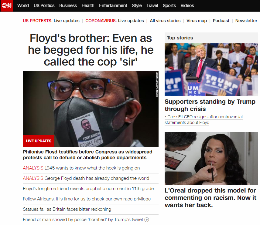The image size is (260, 225).
Task: Read 'Statues fall as Britain faces' story
Action: (67, 209)
